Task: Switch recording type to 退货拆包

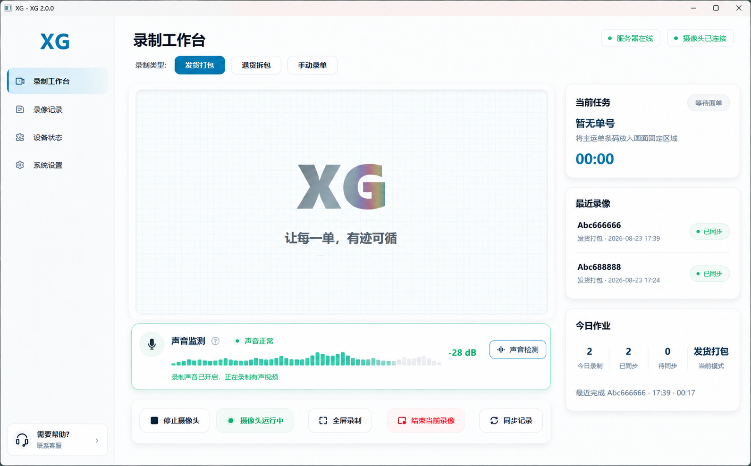Action: (x=256, y=65)
